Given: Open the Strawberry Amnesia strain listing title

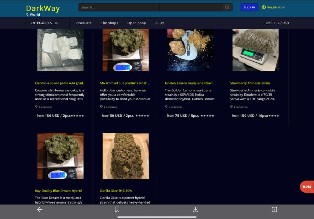Looking at the screenshot, I should click(x=250, y=83).
